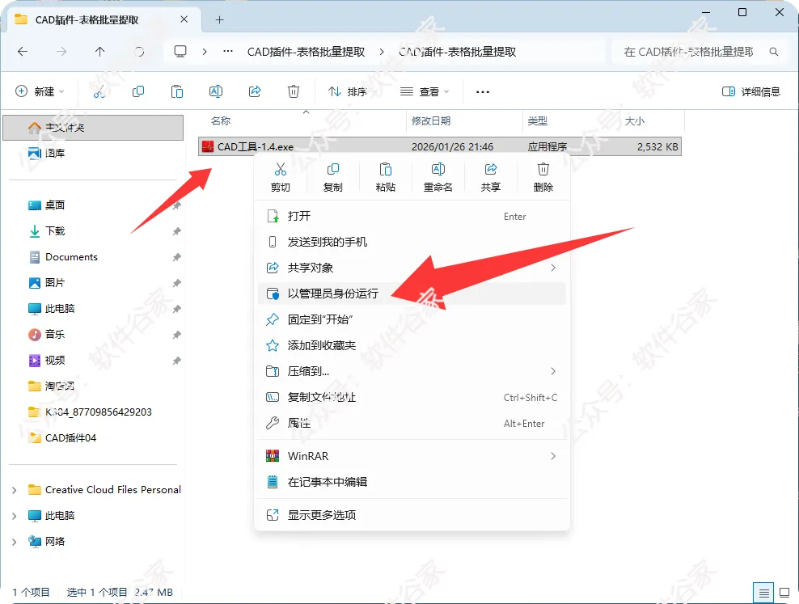Click the monitor icon in address bar
Image resolution: width=799 pixels, height=604 pixels.
(x=180, y=52)
